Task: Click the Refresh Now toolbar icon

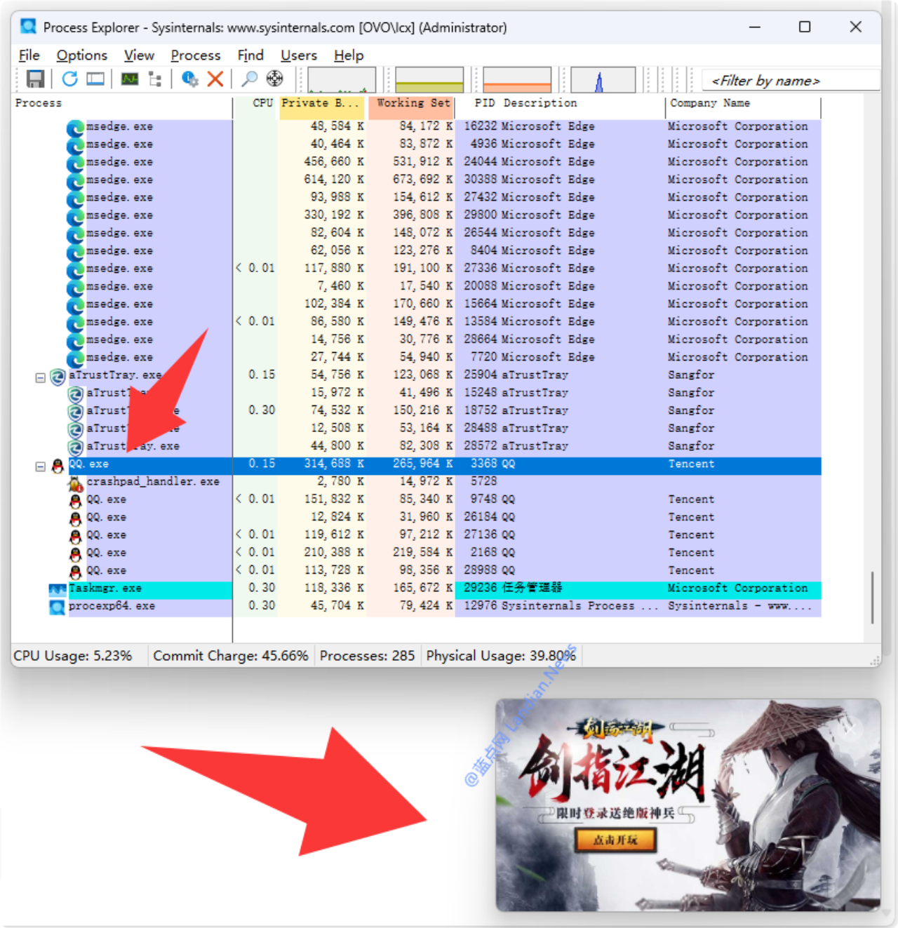Action: [69, 79]
